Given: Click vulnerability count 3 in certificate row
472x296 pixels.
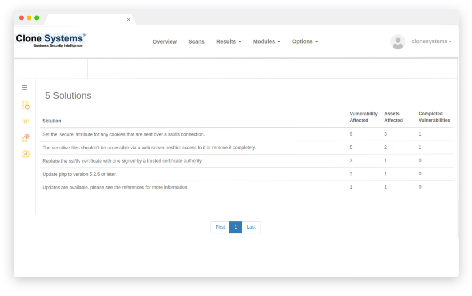Looking at the screenshot, I should coord(351,160).
